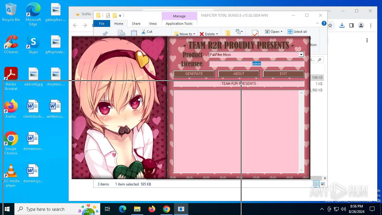Viewport: 382px width, 215px height.
Task: Open CCleaner desktop shortcut
Action: (11, 44)
